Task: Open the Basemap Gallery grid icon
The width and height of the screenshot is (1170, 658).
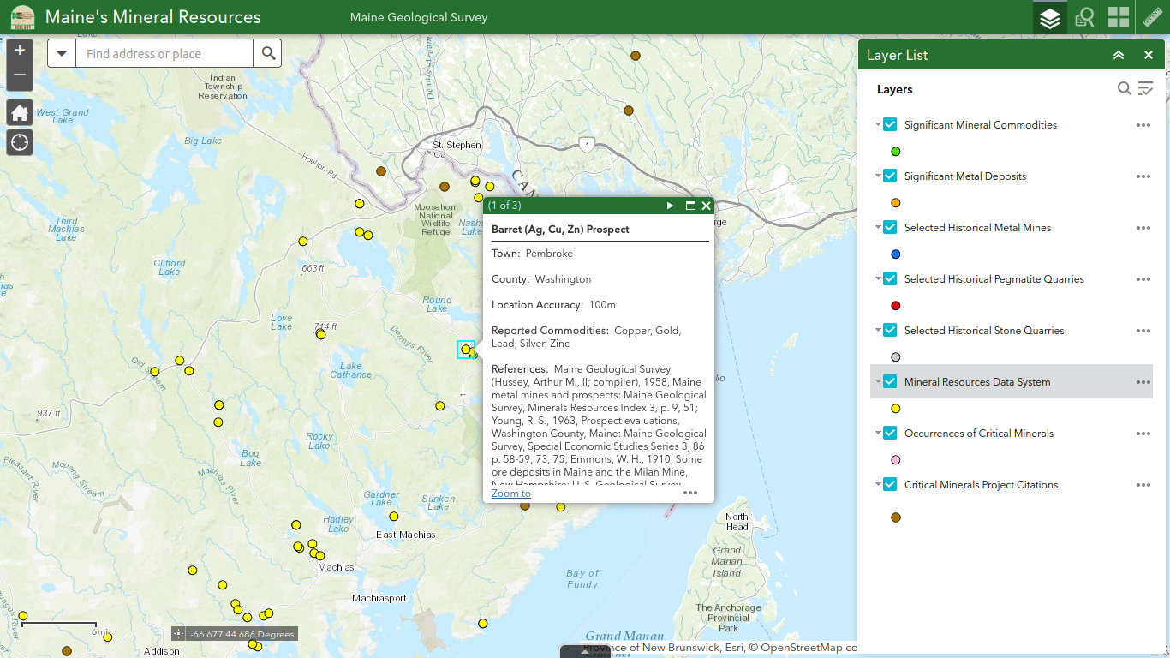Action: click(x=1119, y=17)
